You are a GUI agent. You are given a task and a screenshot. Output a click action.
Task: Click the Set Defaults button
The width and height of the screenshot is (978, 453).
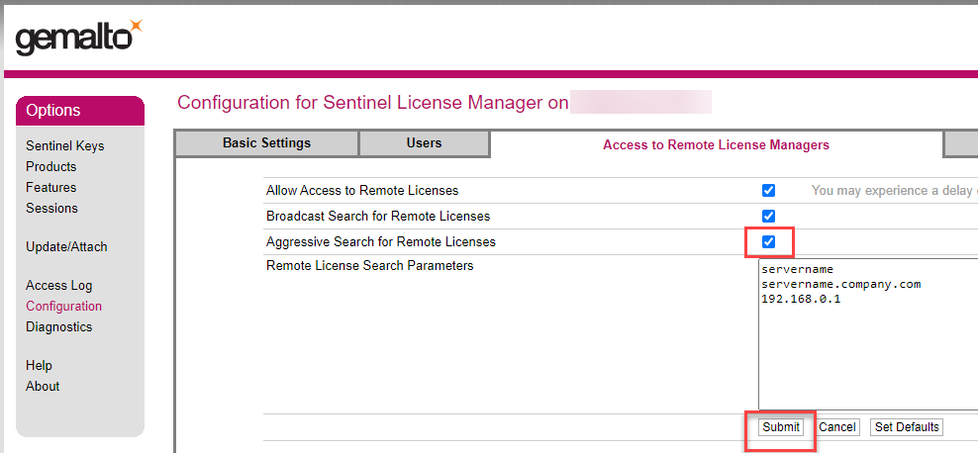(x=907, y=427)
